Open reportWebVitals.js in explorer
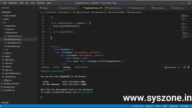The width and height of the screenshot is (192, 108). [13, 73]
